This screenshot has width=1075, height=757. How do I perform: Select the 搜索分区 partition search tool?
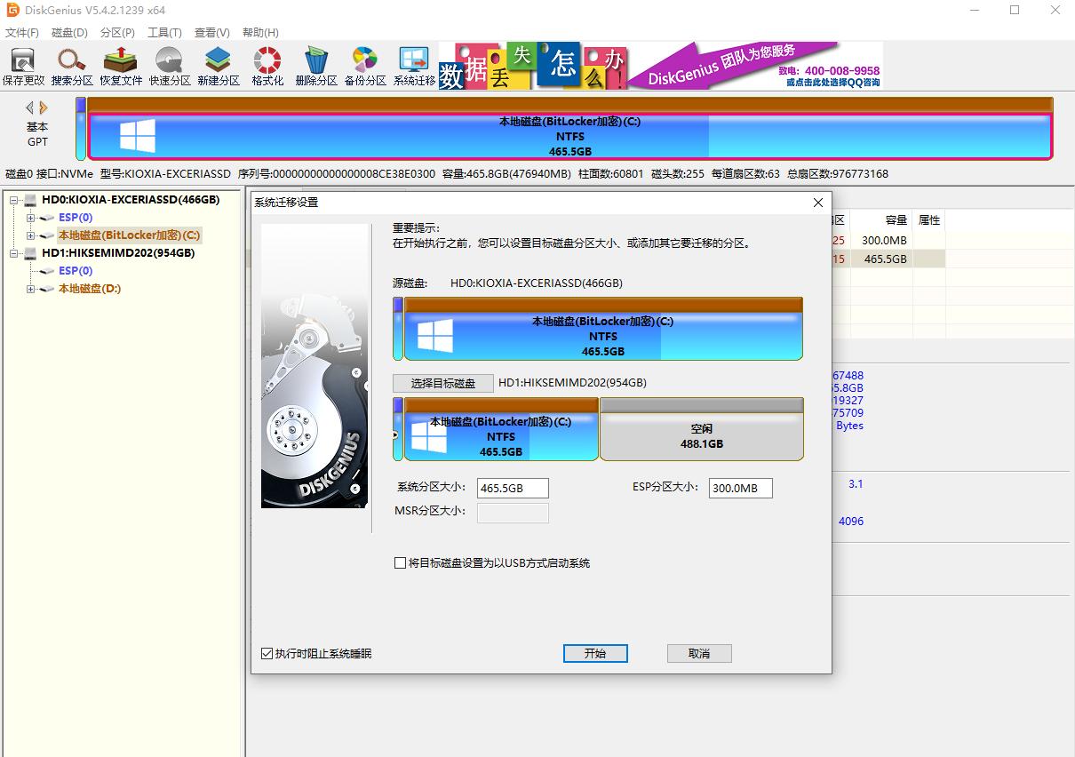71,64
